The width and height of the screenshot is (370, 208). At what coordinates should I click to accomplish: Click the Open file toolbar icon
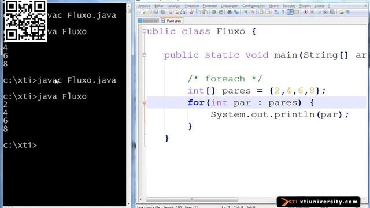149,12
